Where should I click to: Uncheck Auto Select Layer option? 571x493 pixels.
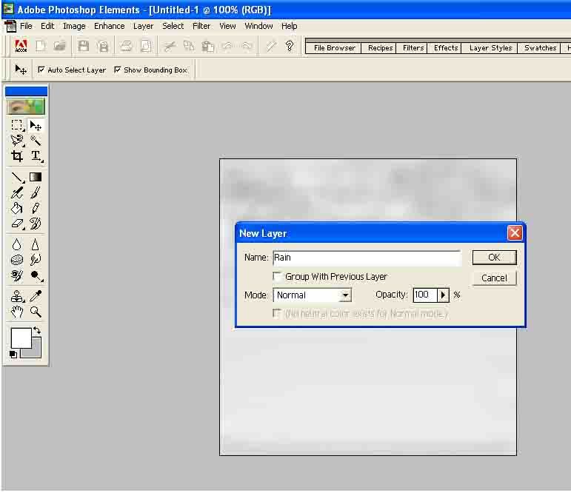pyautogui.click(x=41, y=70)
